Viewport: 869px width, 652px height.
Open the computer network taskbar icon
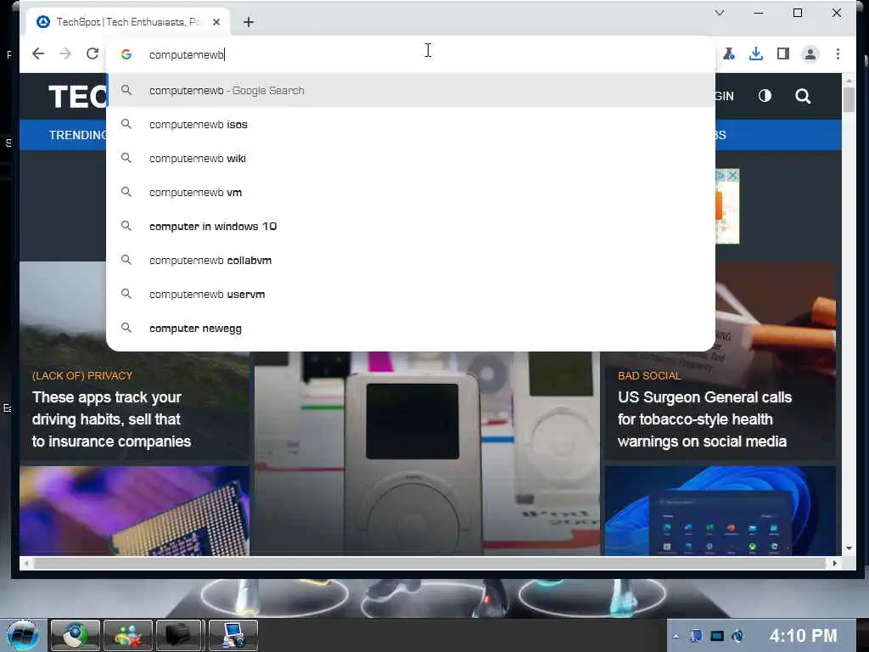(x=233, y=635)
